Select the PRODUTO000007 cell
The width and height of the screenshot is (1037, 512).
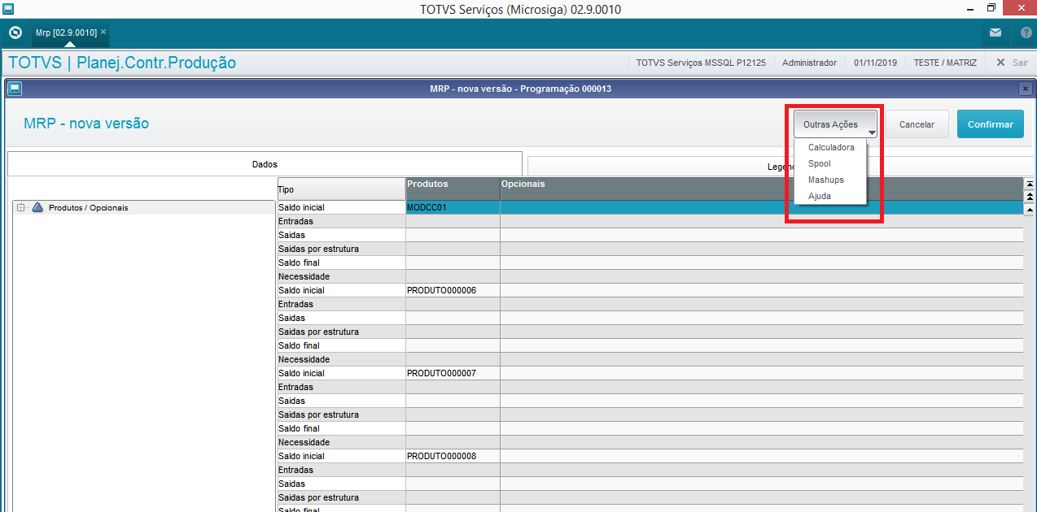453,373
